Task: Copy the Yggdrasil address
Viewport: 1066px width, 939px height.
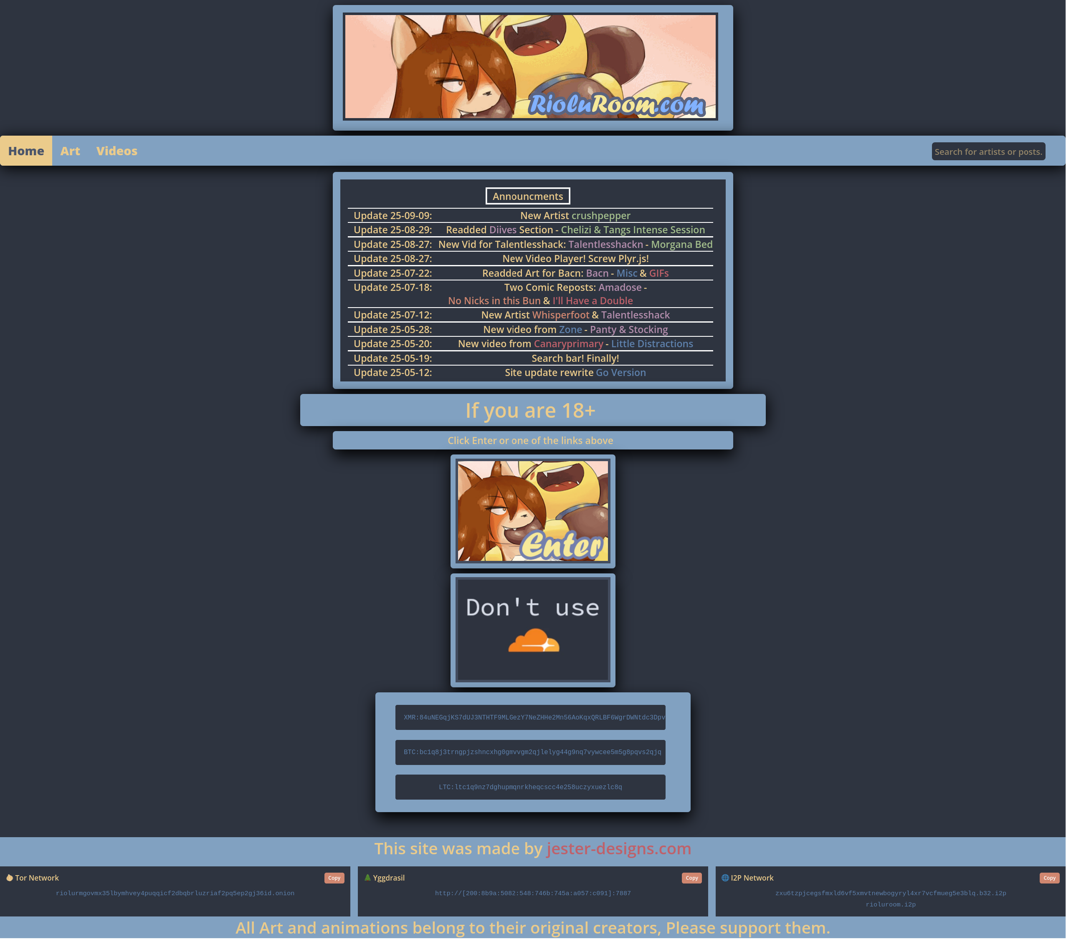Action: (691, 878)
